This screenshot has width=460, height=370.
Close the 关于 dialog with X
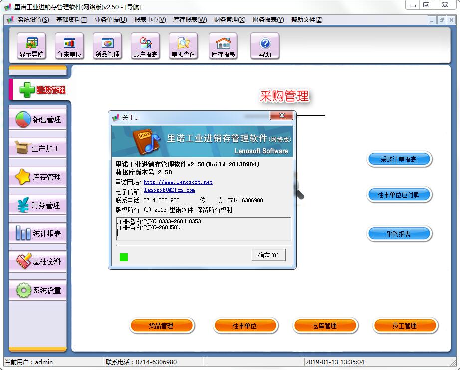click(x=281, y=115)
